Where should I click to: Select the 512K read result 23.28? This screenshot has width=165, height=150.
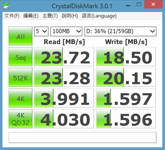point(64,77)
